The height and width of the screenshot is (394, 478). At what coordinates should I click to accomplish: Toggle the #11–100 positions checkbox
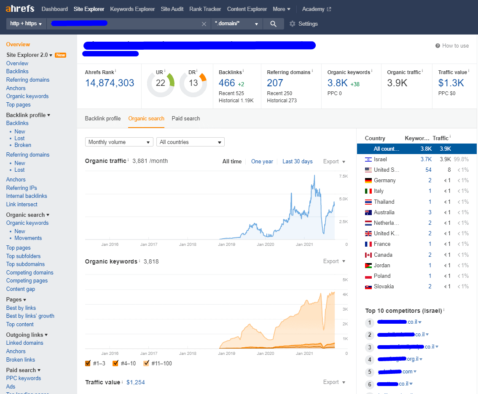(x=146, y=363)
